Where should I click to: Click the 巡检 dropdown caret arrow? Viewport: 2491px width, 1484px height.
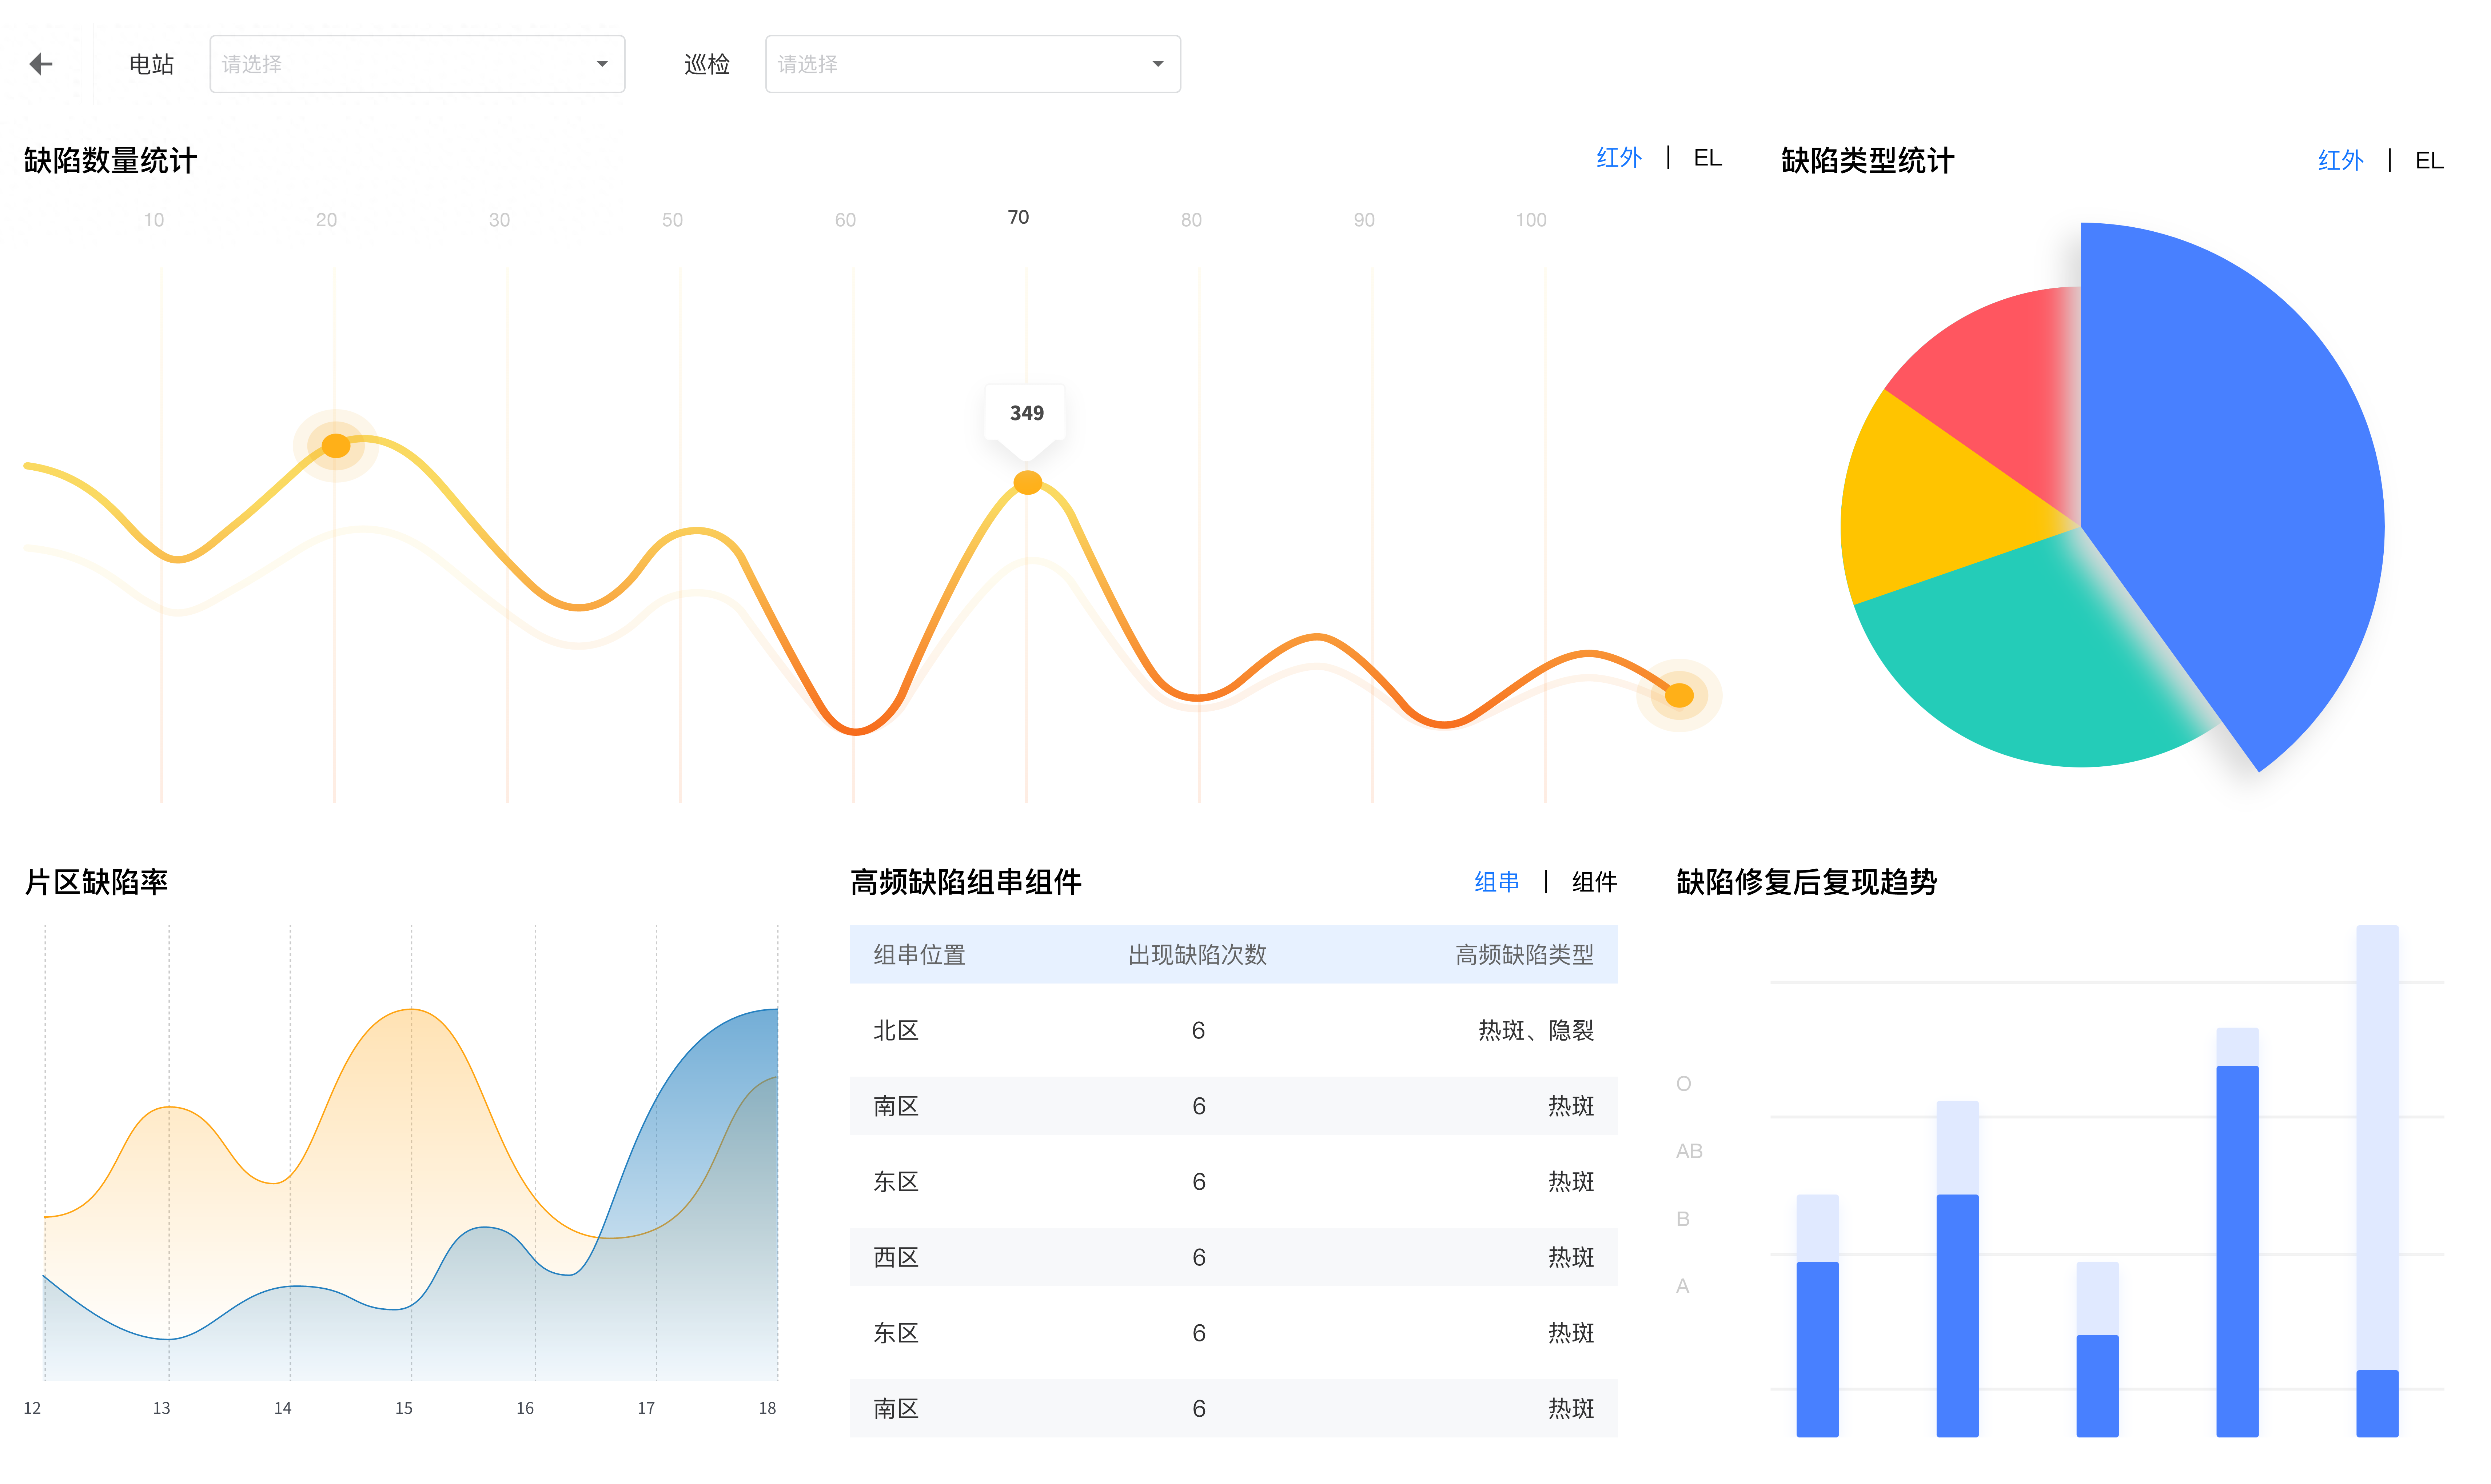coord(1157,64)
